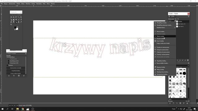The image size is (198, 111).
Task: Edit brush icon below brushes grid
Action: pos(170,103)
